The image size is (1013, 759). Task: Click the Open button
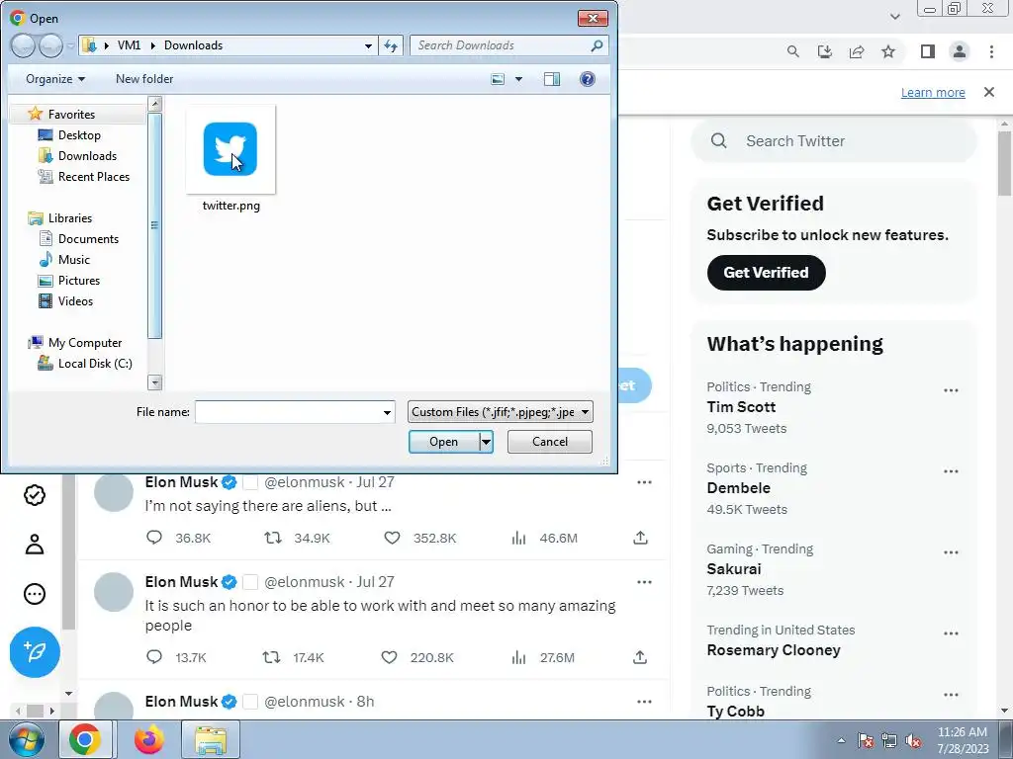444,442
